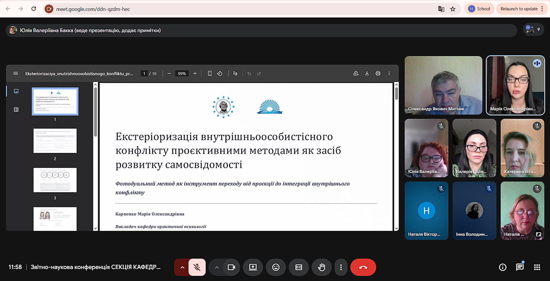Click picture-in-picture icon on Наталія tile

tap(539, 234)
